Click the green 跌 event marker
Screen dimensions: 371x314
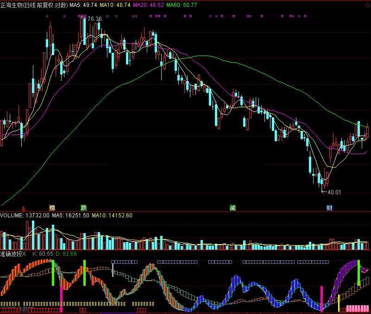(x=83, y=208)
